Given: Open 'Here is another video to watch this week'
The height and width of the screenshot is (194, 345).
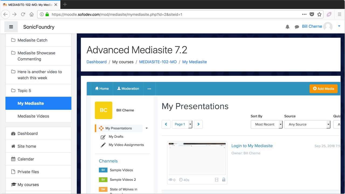Looking at the screenshot, I should (x=38, y=75).
